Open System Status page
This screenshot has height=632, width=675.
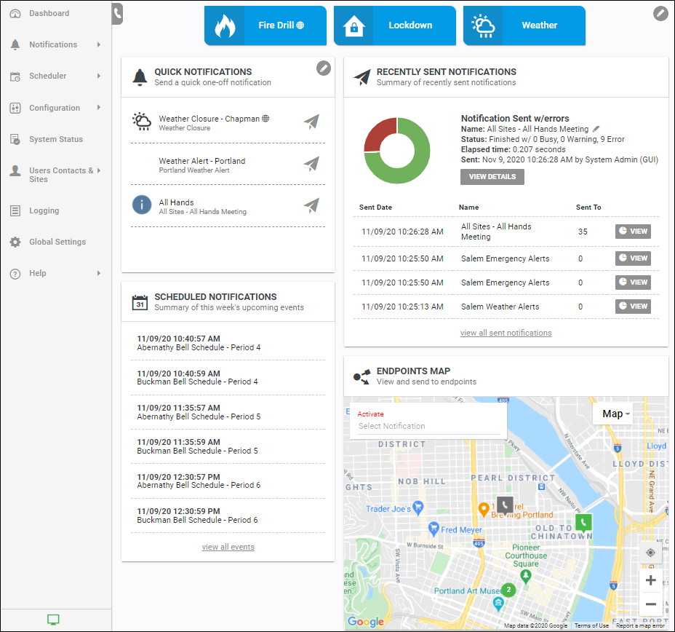(x=55, y=139)
